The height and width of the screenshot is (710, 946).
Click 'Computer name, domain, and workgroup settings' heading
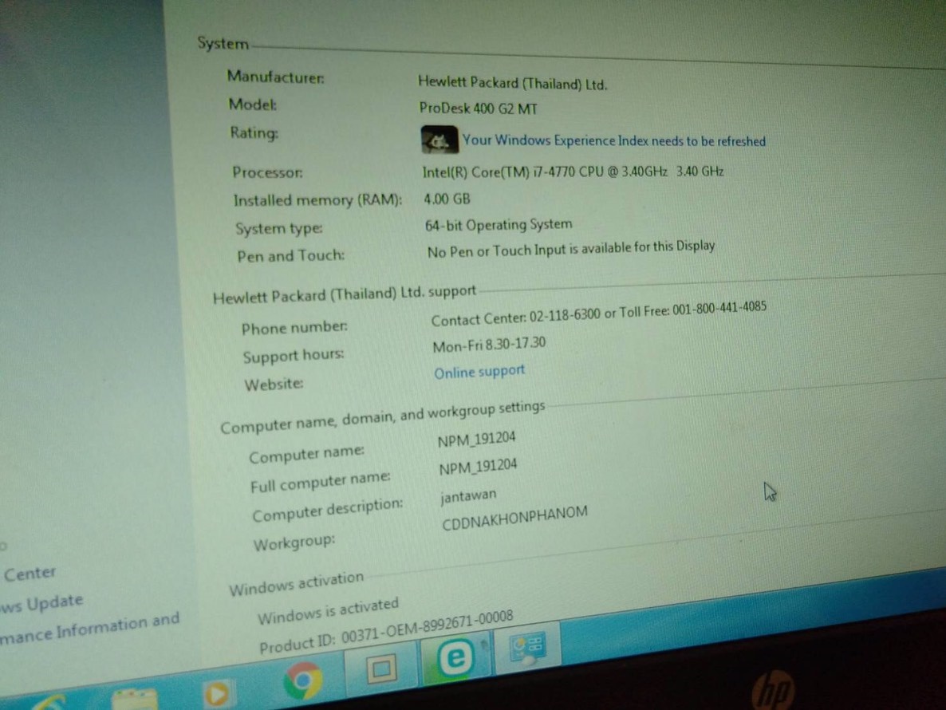coord(383,417)
